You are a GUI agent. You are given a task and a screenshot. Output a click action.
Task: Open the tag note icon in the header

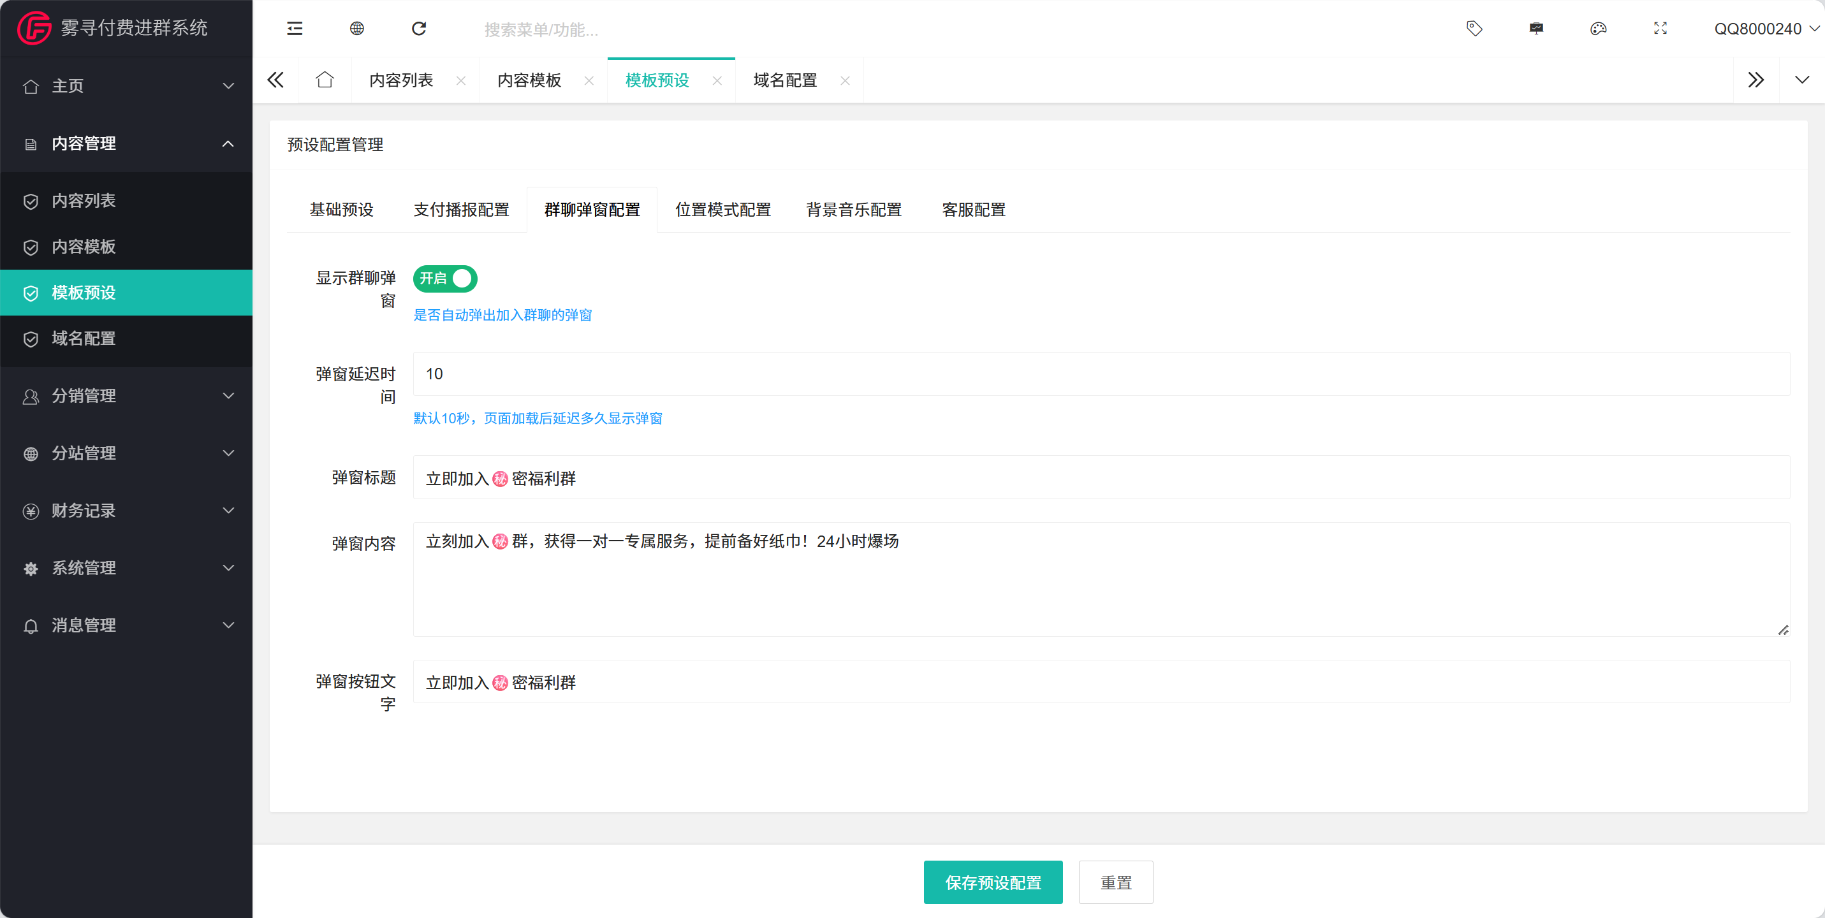coord(1474,28)
